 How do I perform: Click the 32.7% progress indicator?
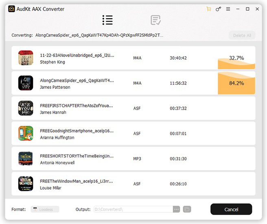[236, 58]
